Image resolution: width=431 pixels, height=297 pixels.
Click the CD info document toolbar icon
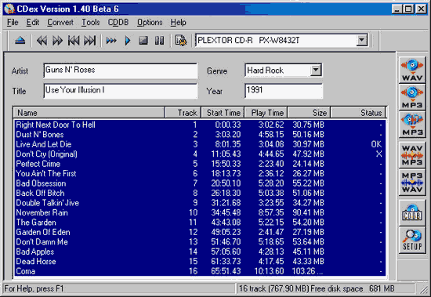pyautogui.click(x=181, y=41)
